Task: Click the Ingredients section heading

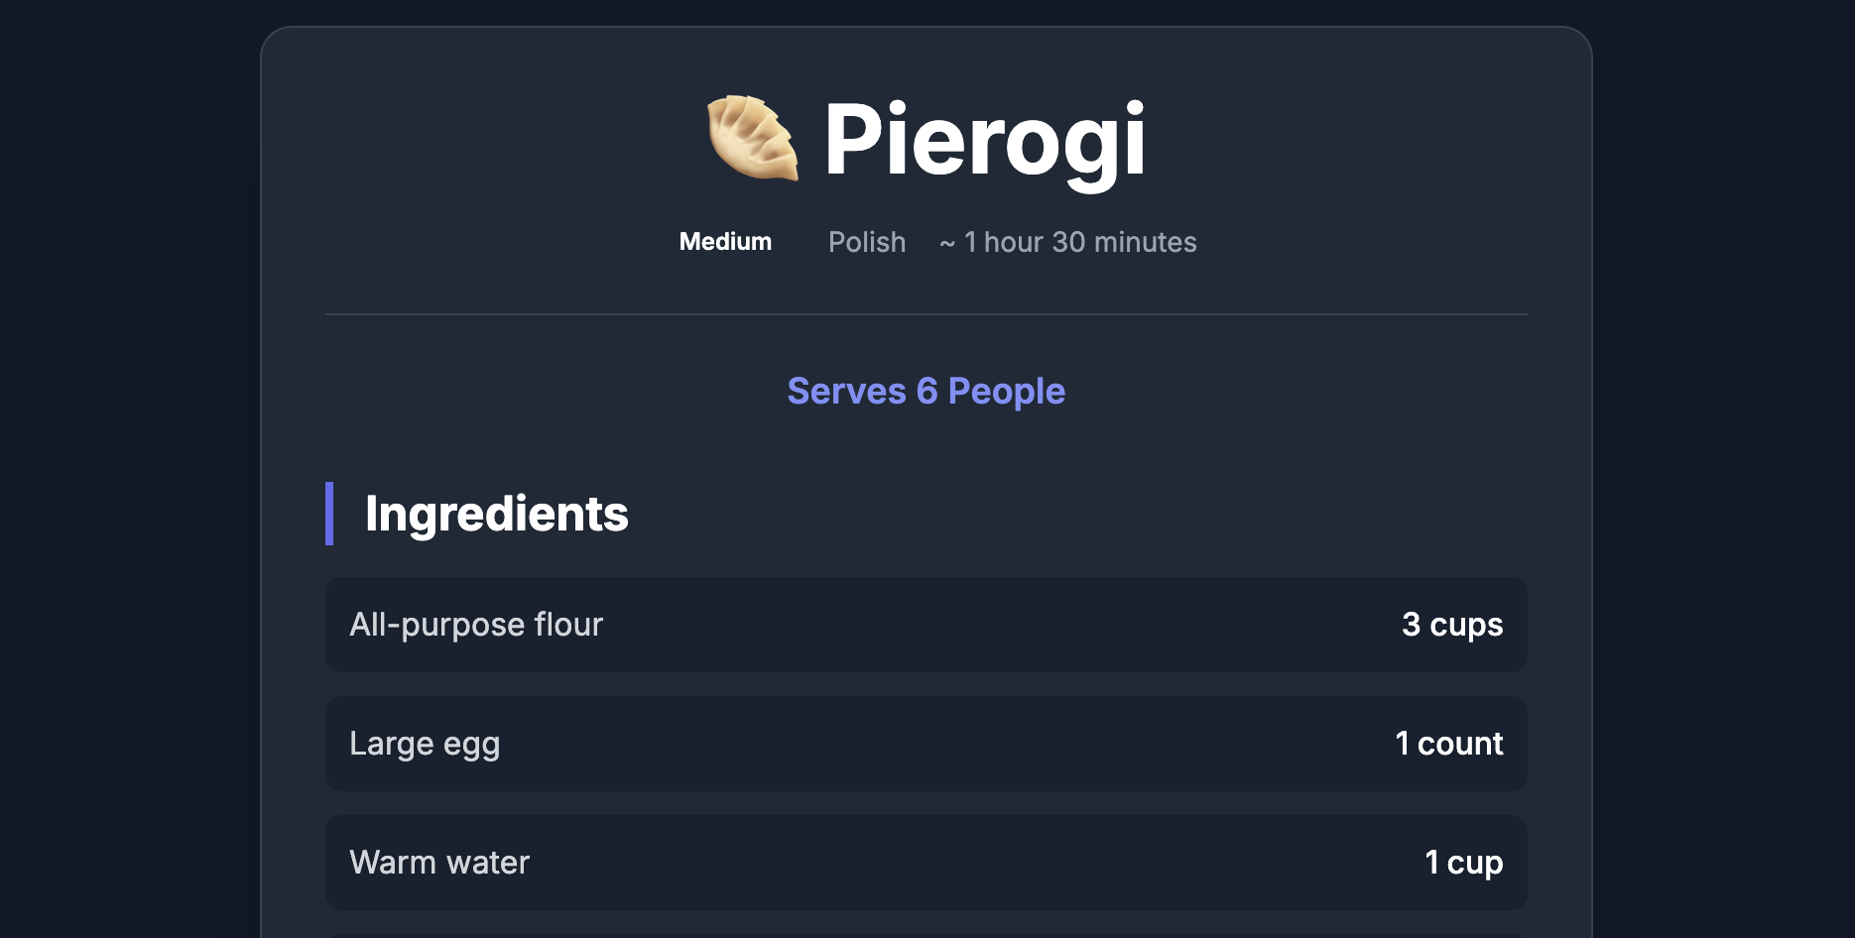Action: click(x=497, y=514)
